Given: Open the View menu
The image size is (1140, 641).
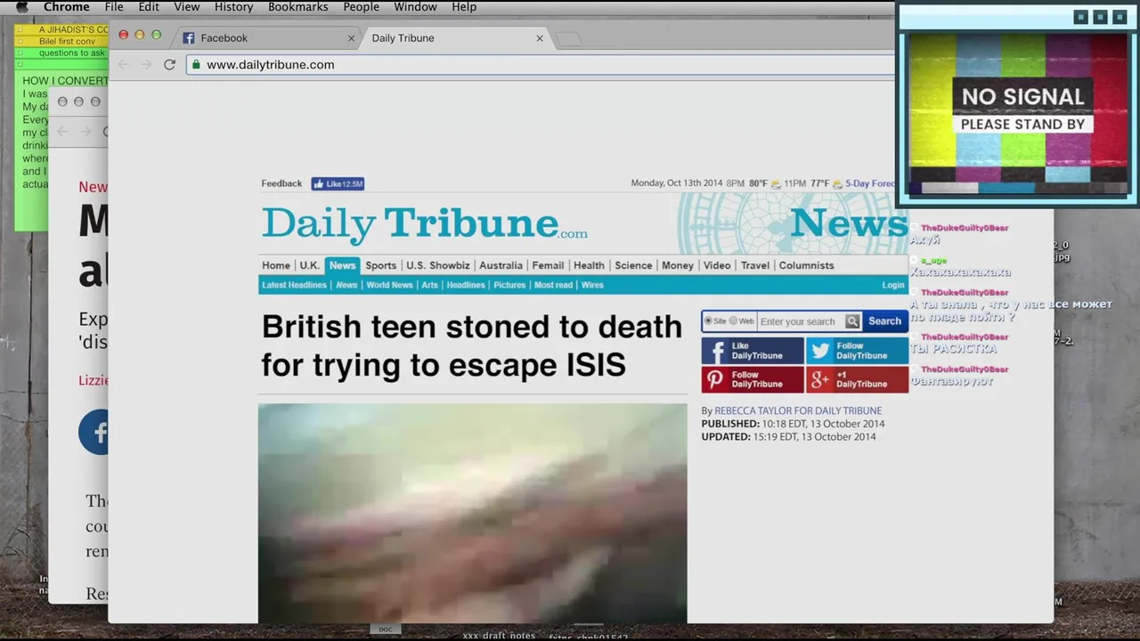Looking at the screenshot, I should click(187, 7).
